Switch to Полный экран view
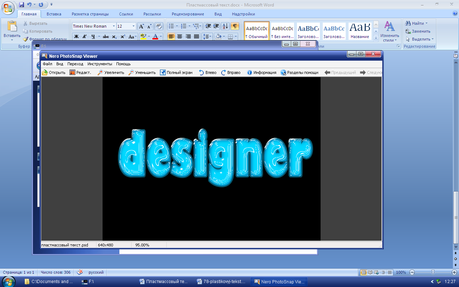This screenshot has height=287, width=459. tap(176, 72)
